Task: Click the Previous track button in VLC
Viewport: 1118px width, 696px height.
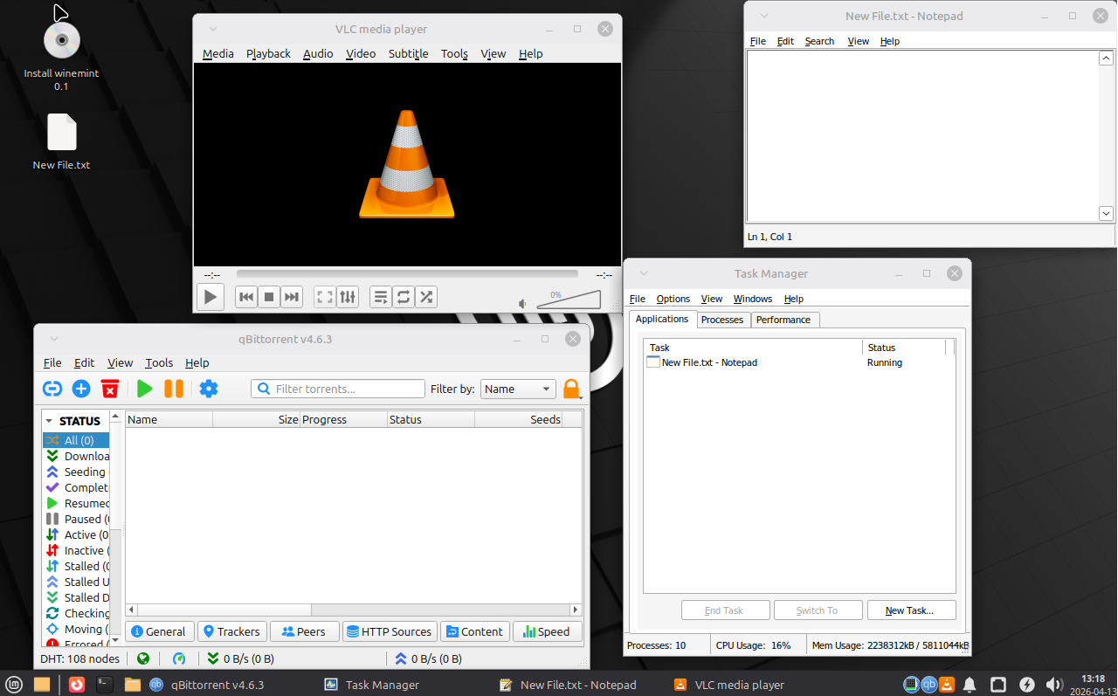Action: point(246,297)
